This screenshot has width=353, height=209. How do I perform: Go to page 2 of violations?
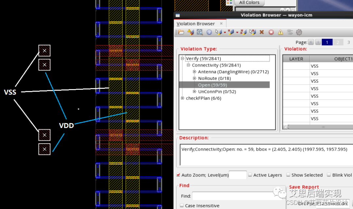338,42
